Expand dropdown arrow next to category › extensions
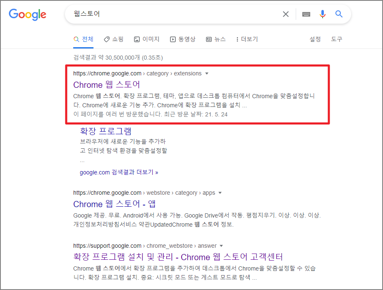Viewport: 383px width, 290px height. [207, 74]
